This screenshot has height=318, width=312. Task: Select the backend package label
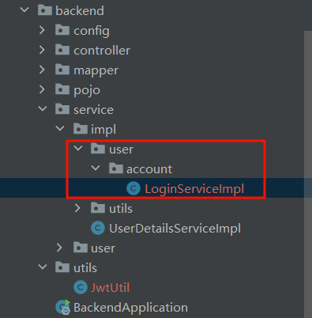80,11
